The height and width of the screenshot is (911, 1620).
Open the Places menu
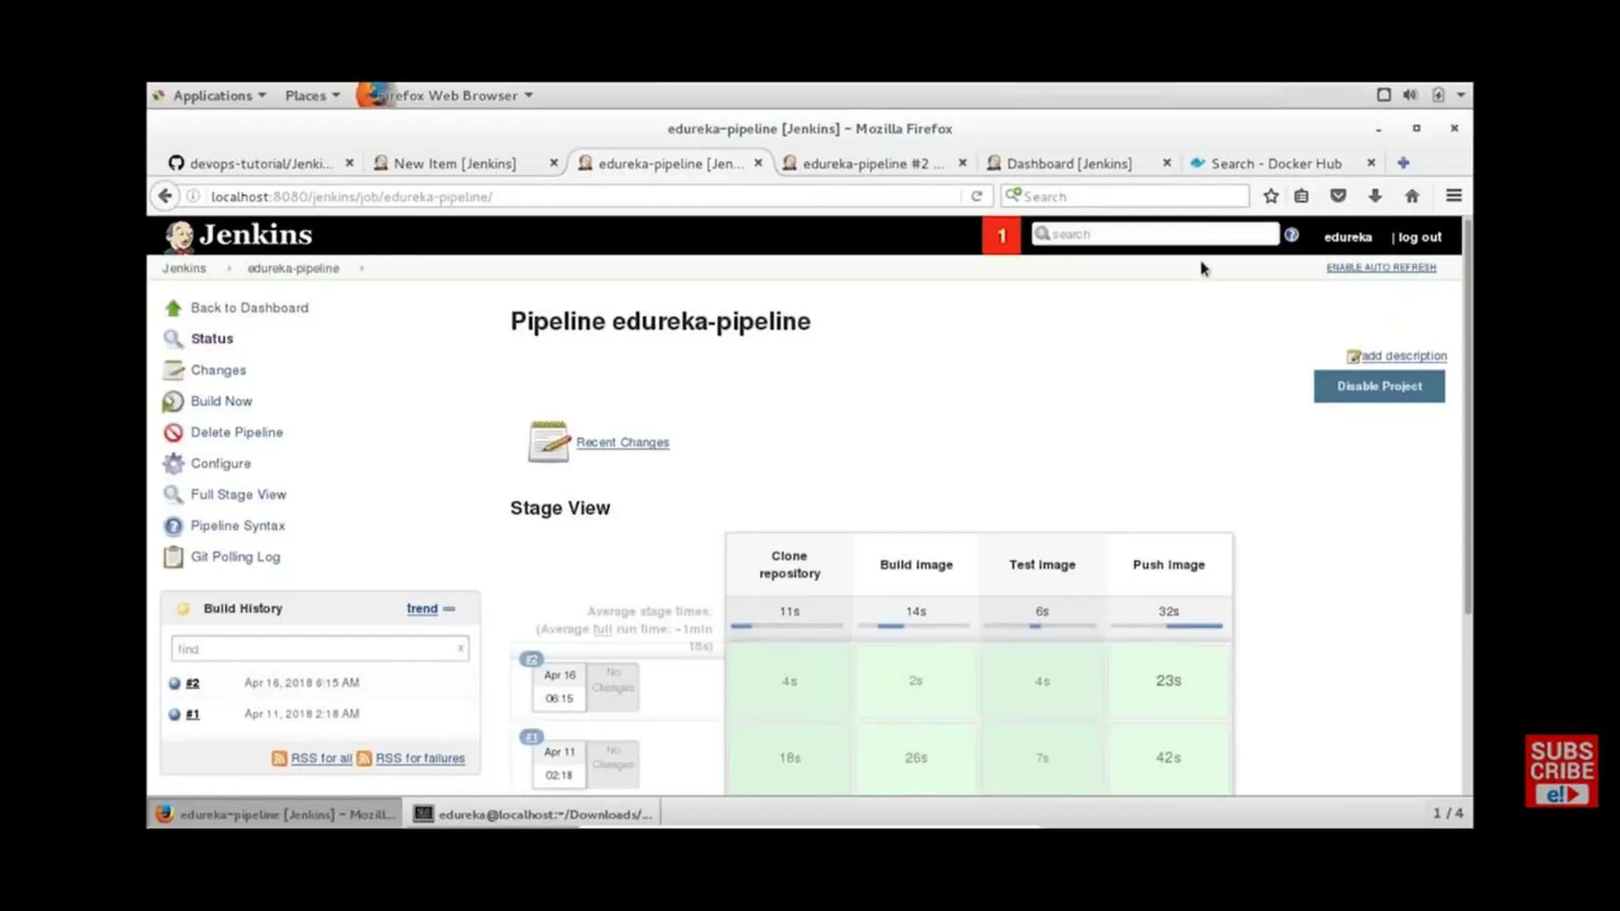pyautogui.click(x=312, y=96)
